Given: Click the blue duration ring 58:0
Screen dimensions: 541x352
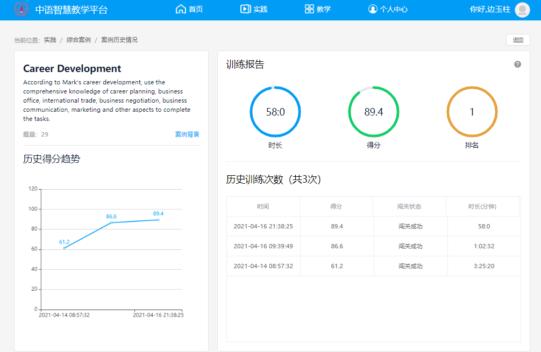Looking at the screenshot, I should click(275, 112).
